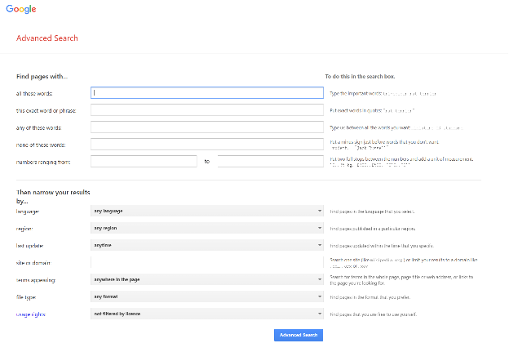The height and width of the screenshot is (352, 509).
Task: Select the 'To do this in the search box' heading
Action: point(360,77)
